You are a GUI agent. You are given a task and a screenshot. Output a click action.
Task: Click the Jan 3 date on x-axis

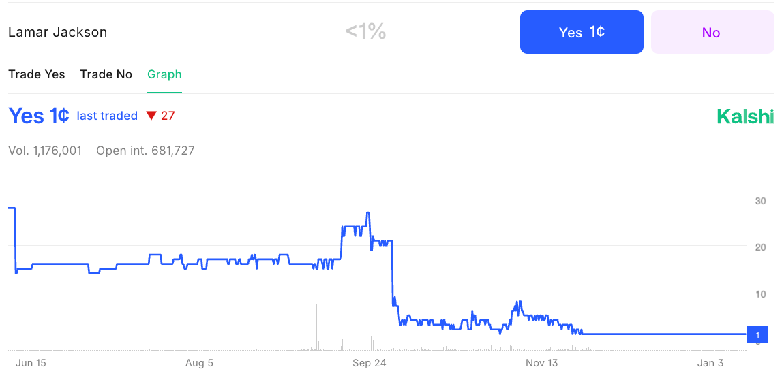[710, 363]
